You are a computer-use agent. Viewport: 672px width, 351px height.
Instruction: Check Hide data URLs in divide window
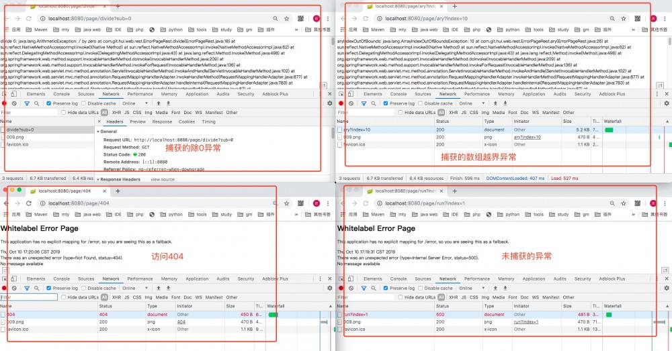pos(63,113)
